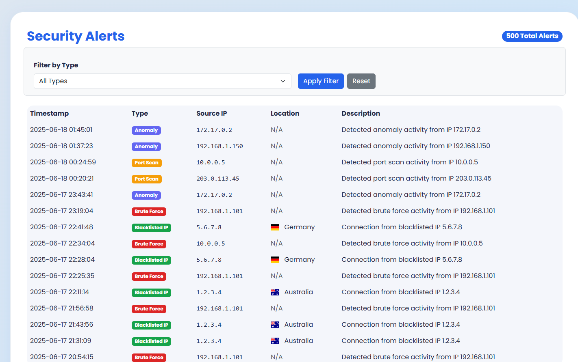
Task: Click the Australia flag in the 22:11:14 row
Action: pyautogui.click(x=275, y=292)
